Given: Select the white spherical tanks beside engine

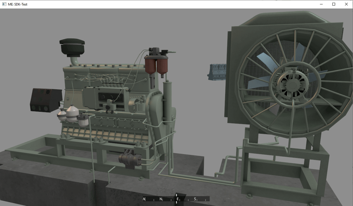Looking at the screenshot, I should pos(71,115).
